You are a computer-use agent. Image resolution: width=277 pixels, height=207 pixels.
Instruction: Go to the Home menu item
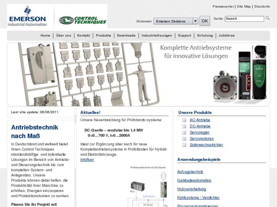(45, 35)
